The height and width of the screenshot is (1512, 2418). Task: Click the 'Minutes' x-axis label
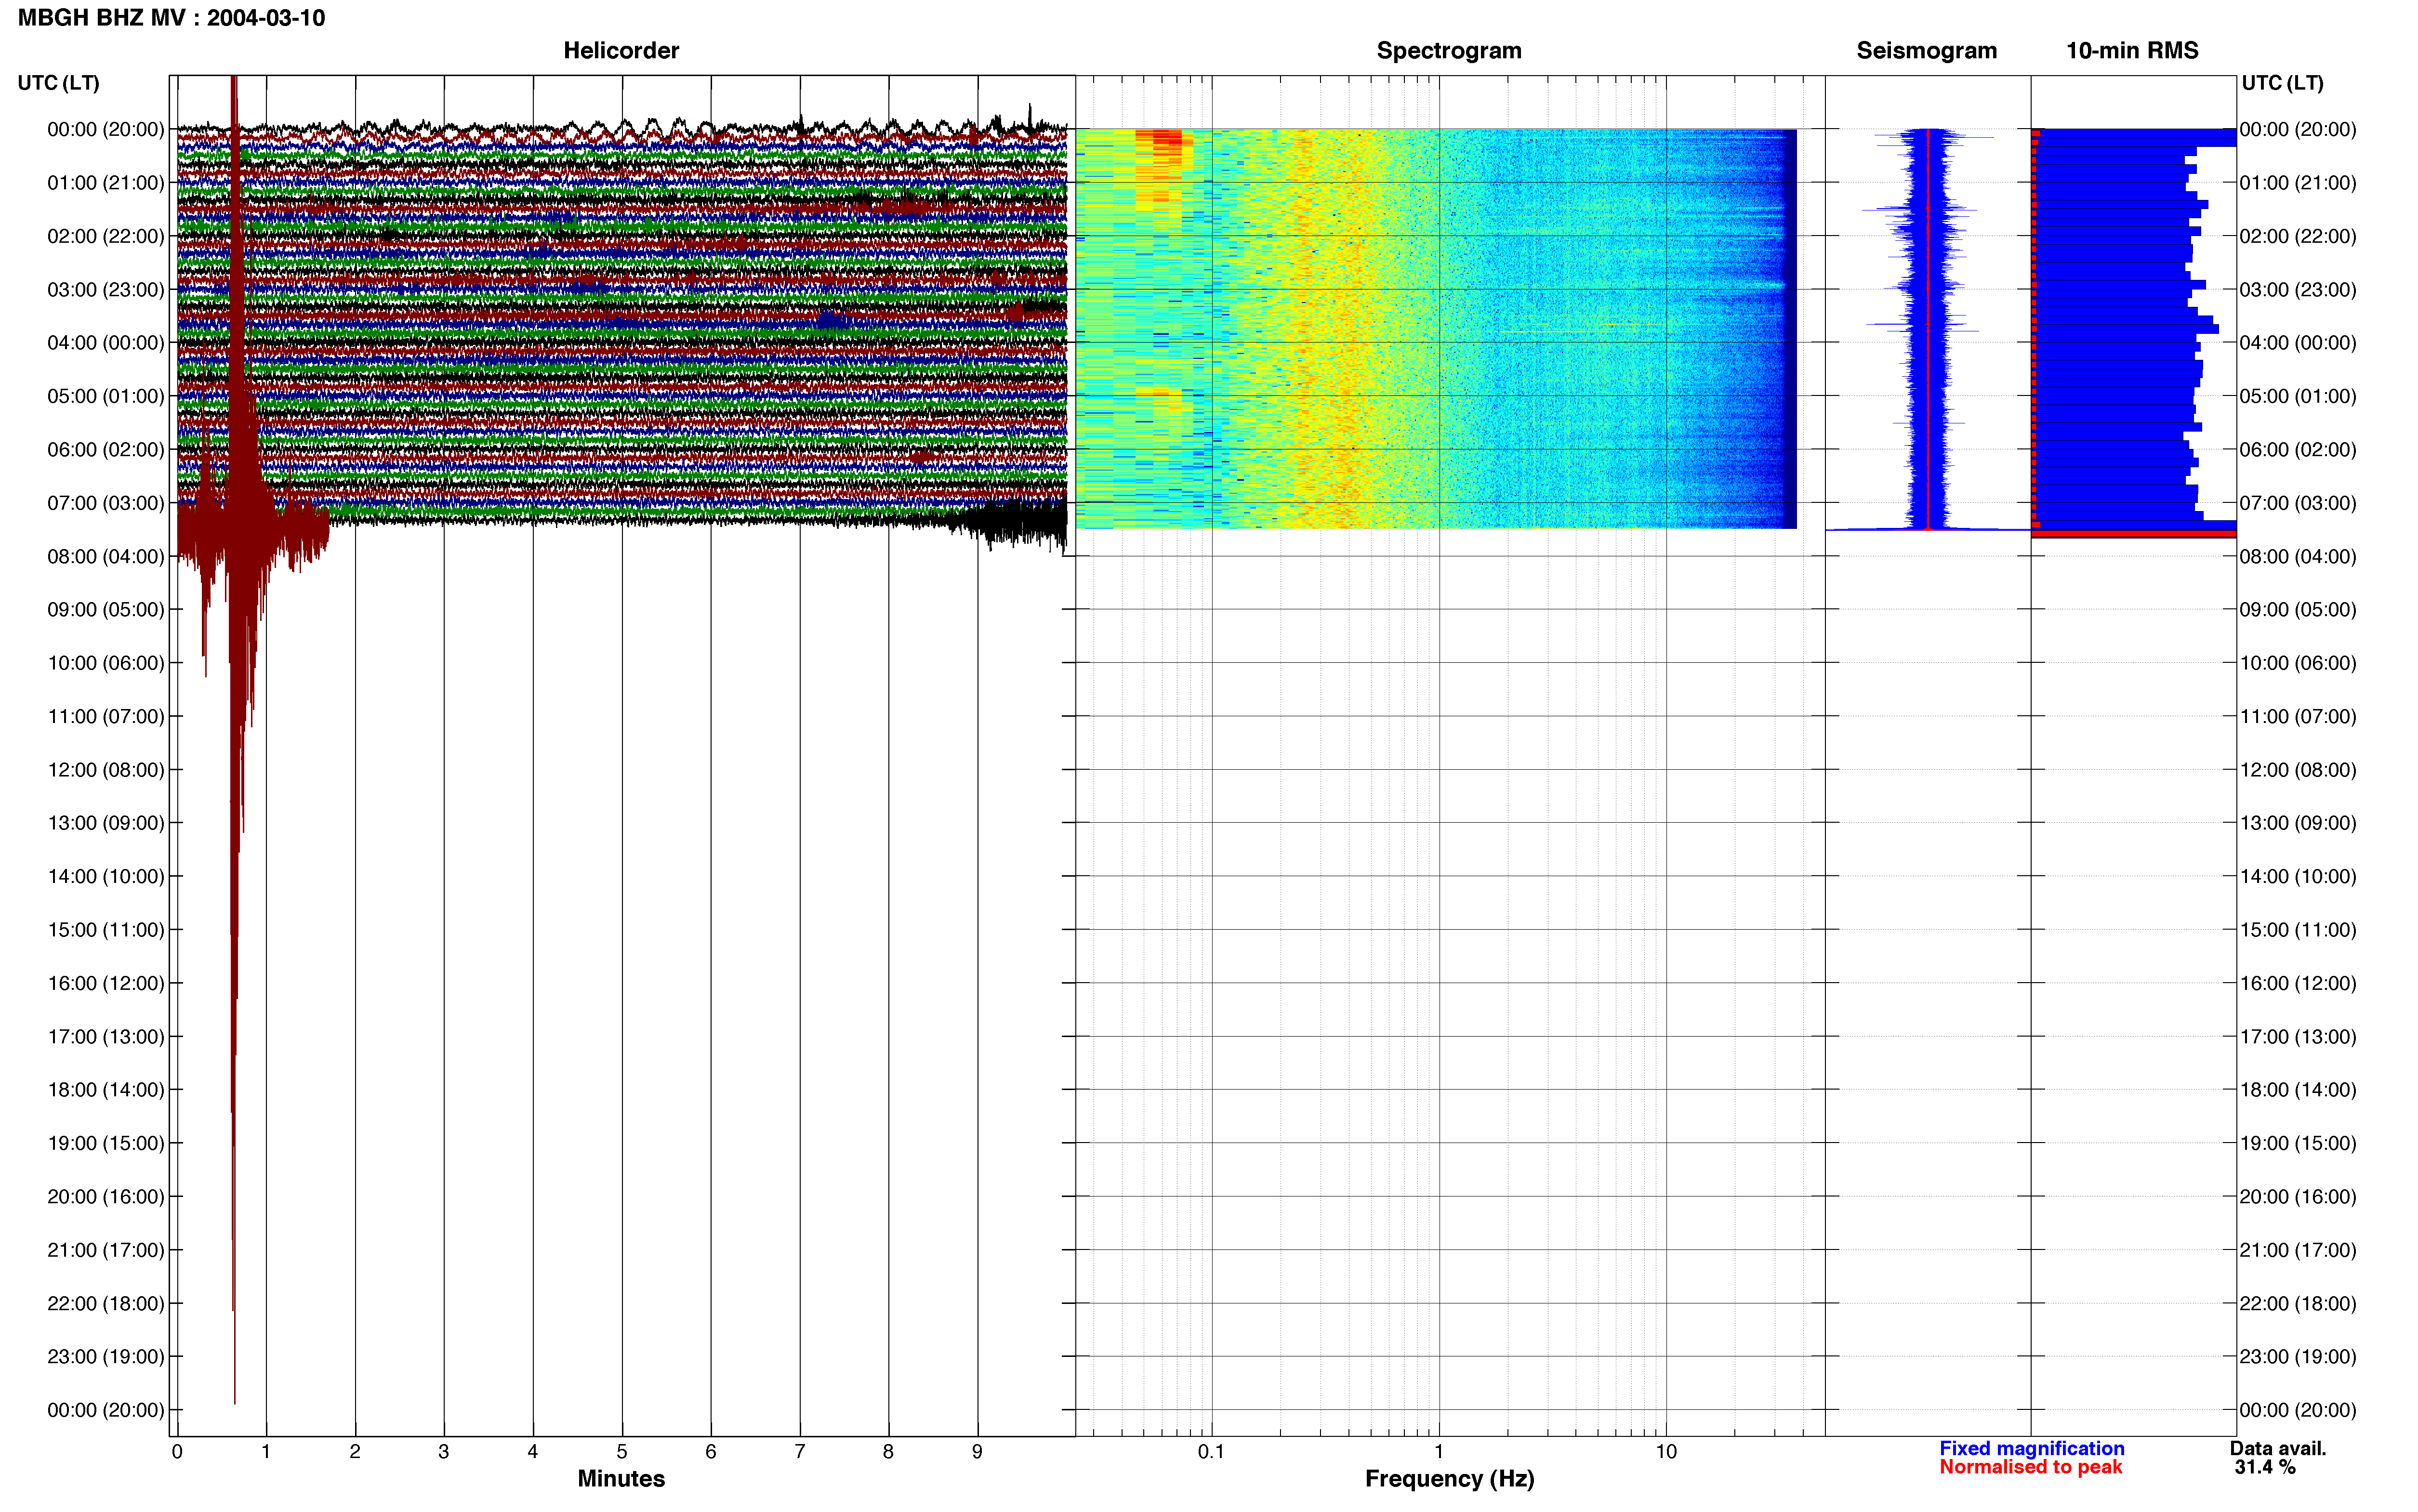pyautogui.click(x=621, y=1479)
